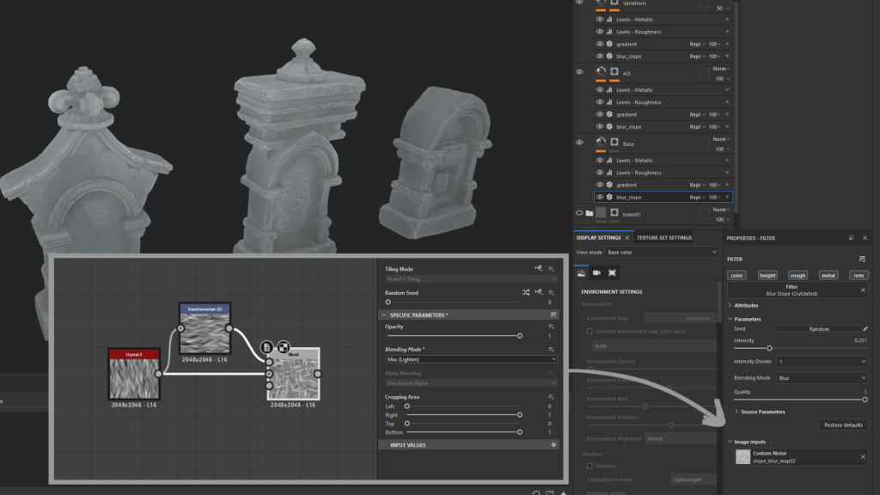
Task: Open the View mode Base color dropdown
Action: (662, 252)
